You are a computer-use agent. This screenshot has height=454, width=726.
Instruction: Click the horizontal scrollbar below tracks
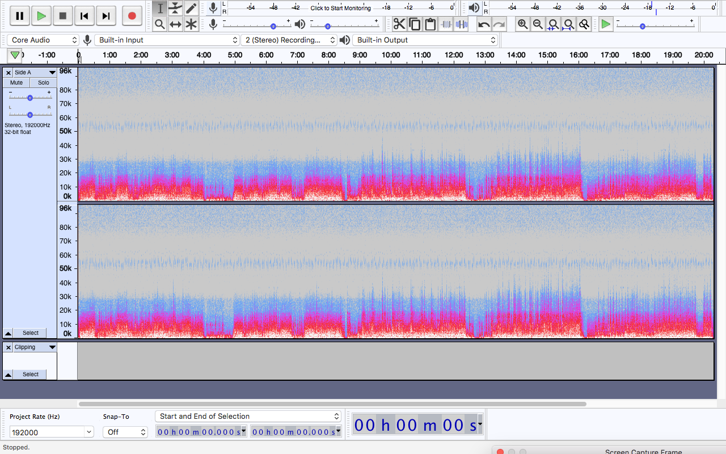[332, 404]
